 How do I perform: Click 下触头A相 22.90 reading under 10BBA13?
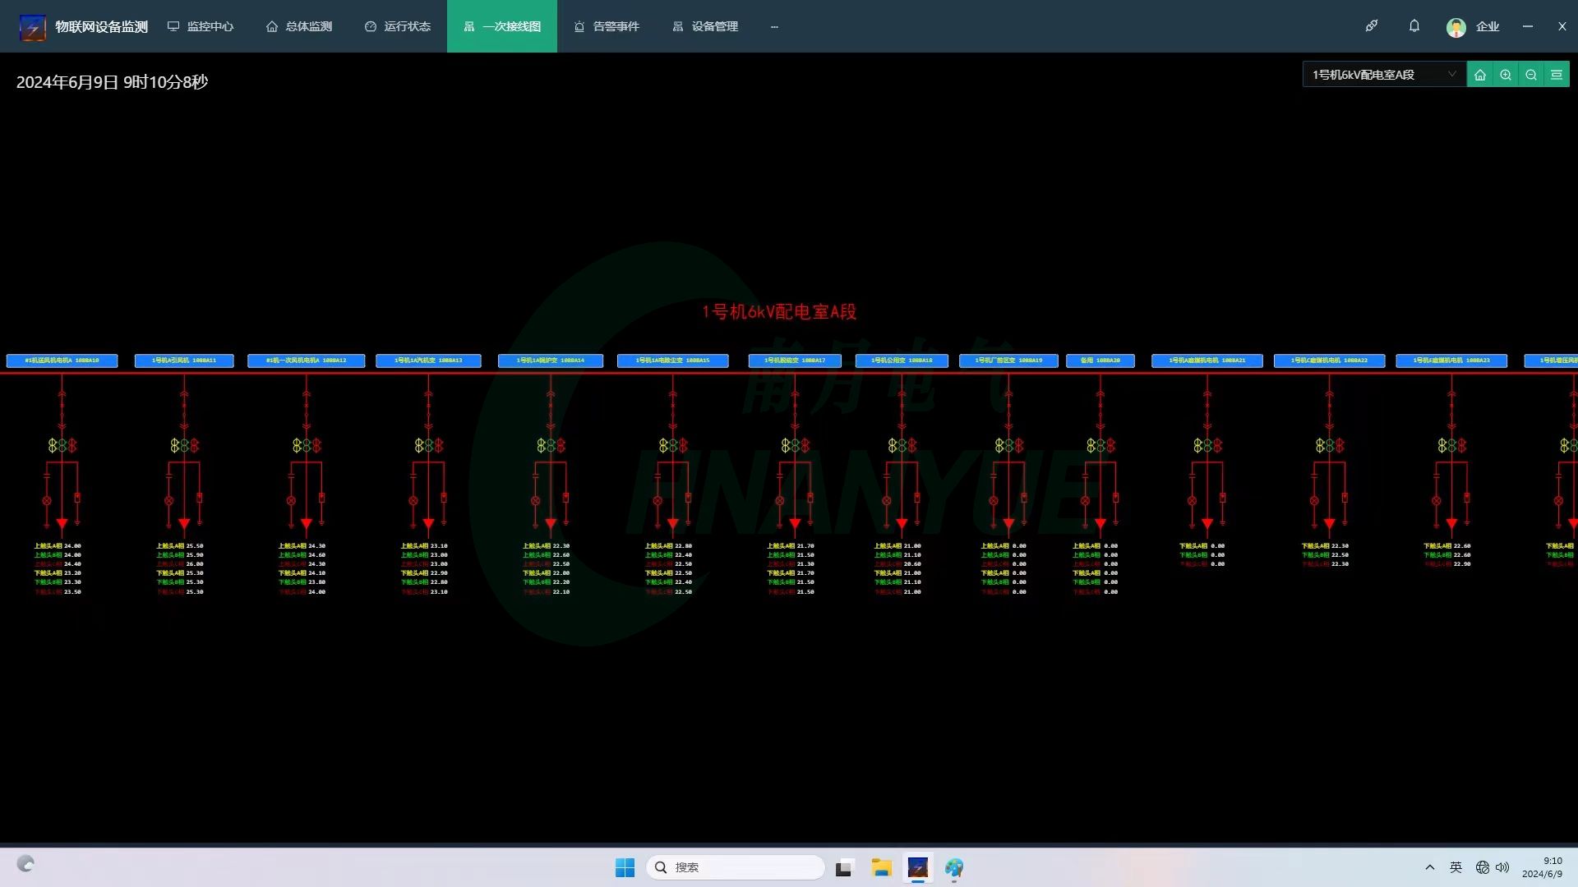pos(424,573)
